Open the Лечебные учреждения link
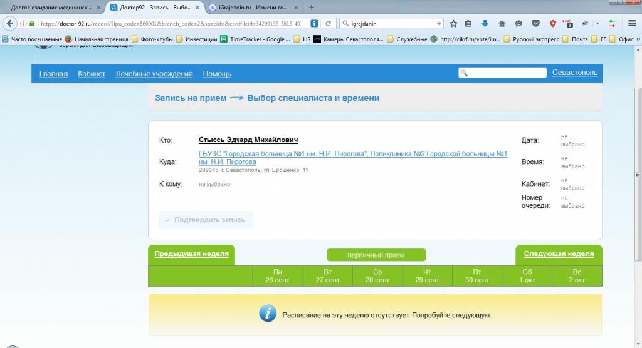 [154, 74]
